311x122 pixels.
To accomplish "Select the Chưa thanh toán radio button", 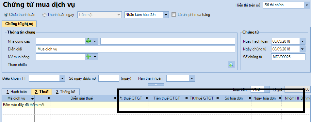I will [x=6, y=15].
